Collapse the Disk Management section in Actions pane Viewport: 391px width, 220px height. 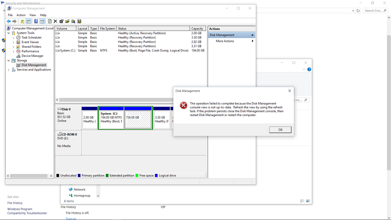click(252, 34)
